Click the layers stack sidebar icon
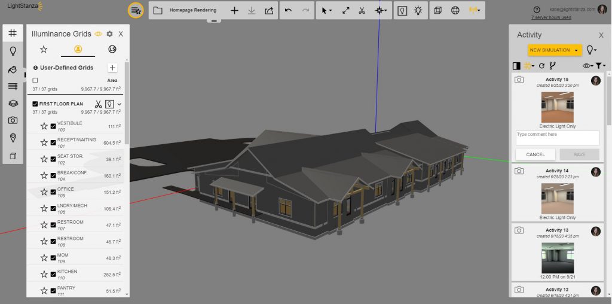 (x=13, y=103)
